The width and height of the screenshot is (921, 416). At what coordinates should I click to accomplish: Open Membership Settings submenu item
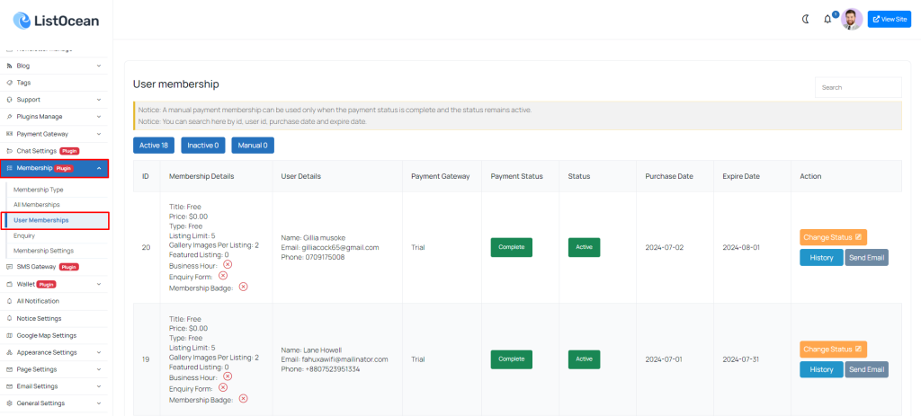click(43, 251)
